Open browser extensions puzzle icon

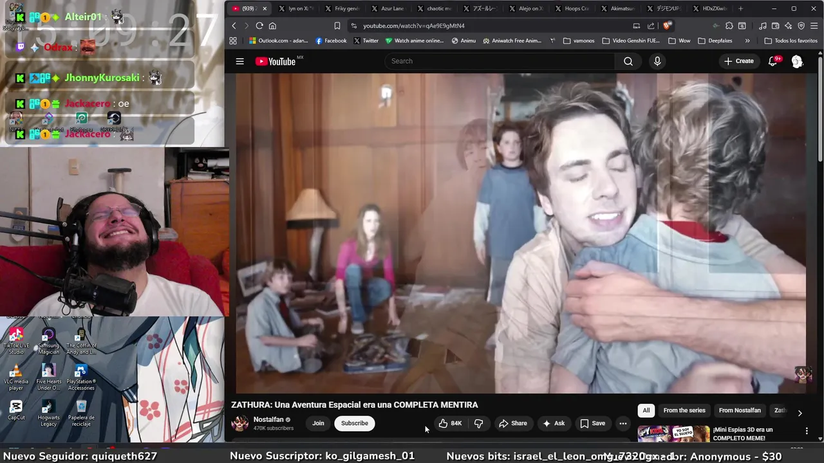[x=729, y=26]
